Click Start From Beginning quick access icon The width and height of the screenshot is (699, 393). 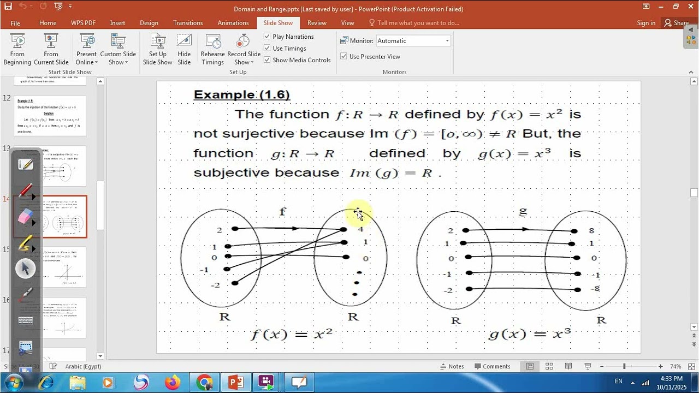(x=58, y=7)
